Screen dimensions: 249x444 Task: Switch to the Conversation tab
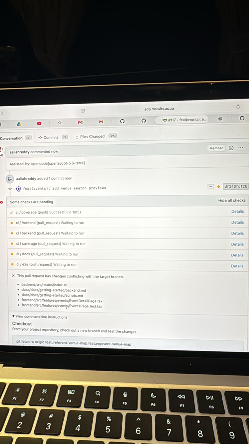pos(15,138)
